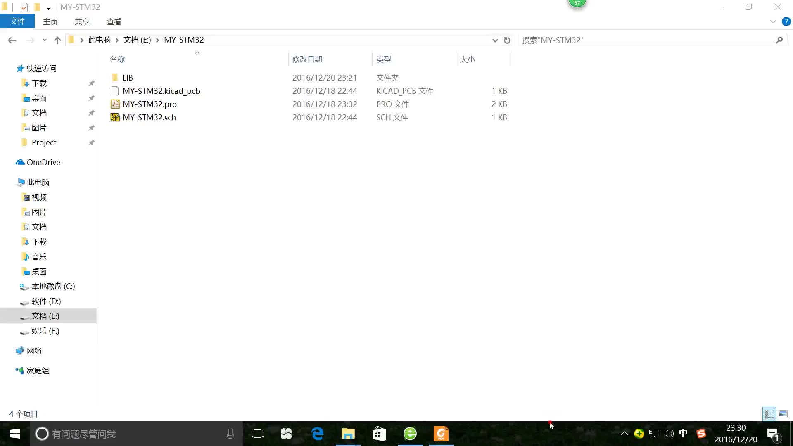Open the 查看 view ribbon tab

(114, 21)
